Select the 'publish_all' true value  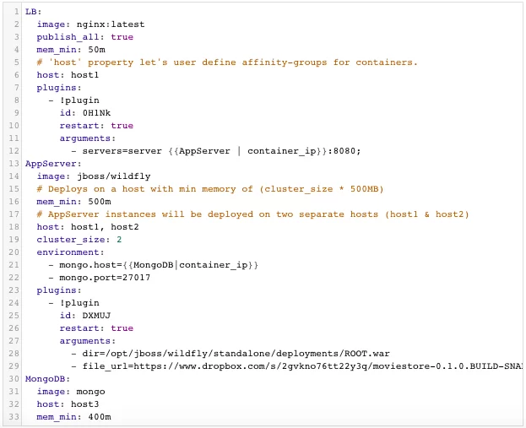tap(122, 37)
